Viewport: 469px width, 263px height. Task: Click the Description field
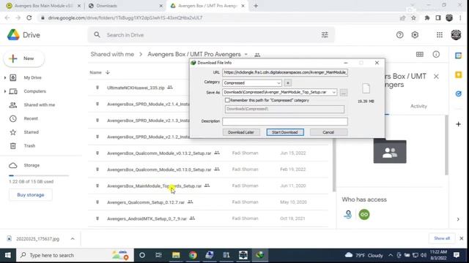[x=285, y=121]
